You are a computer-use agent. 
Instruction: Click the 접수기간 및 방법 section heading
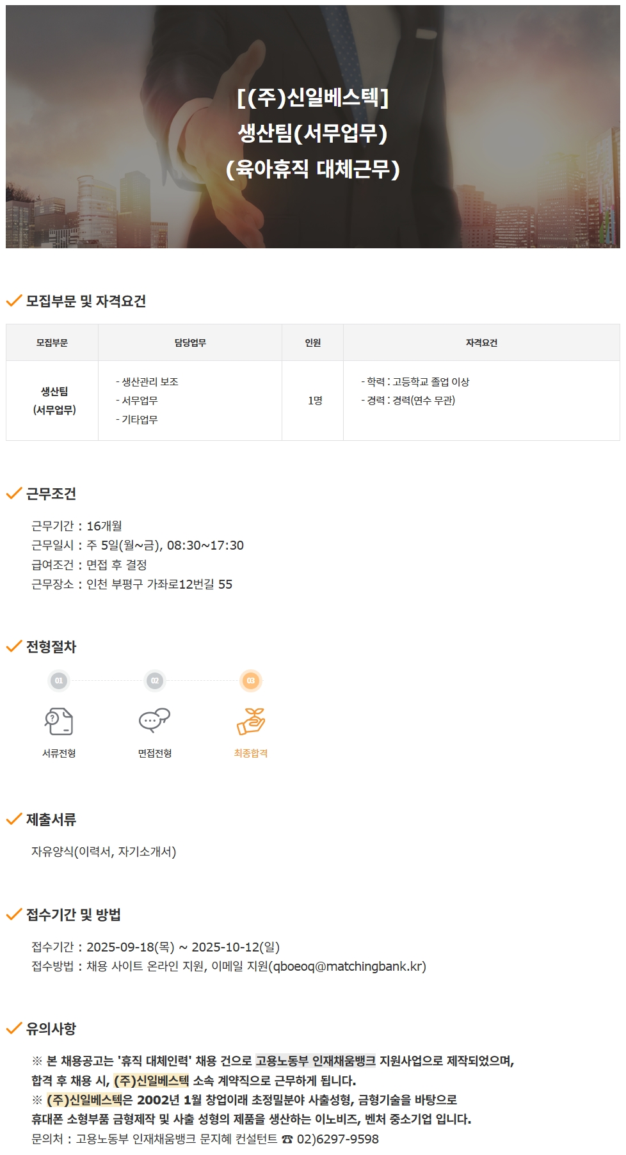(x=74, y=914)
